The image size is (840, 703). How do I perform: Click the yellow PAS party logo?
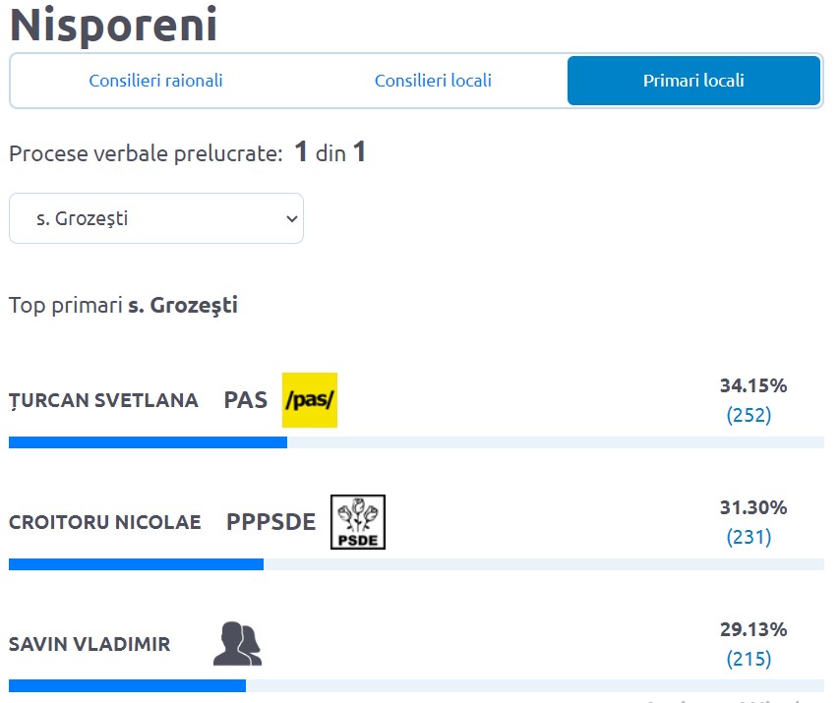click(x=310, y=400)
